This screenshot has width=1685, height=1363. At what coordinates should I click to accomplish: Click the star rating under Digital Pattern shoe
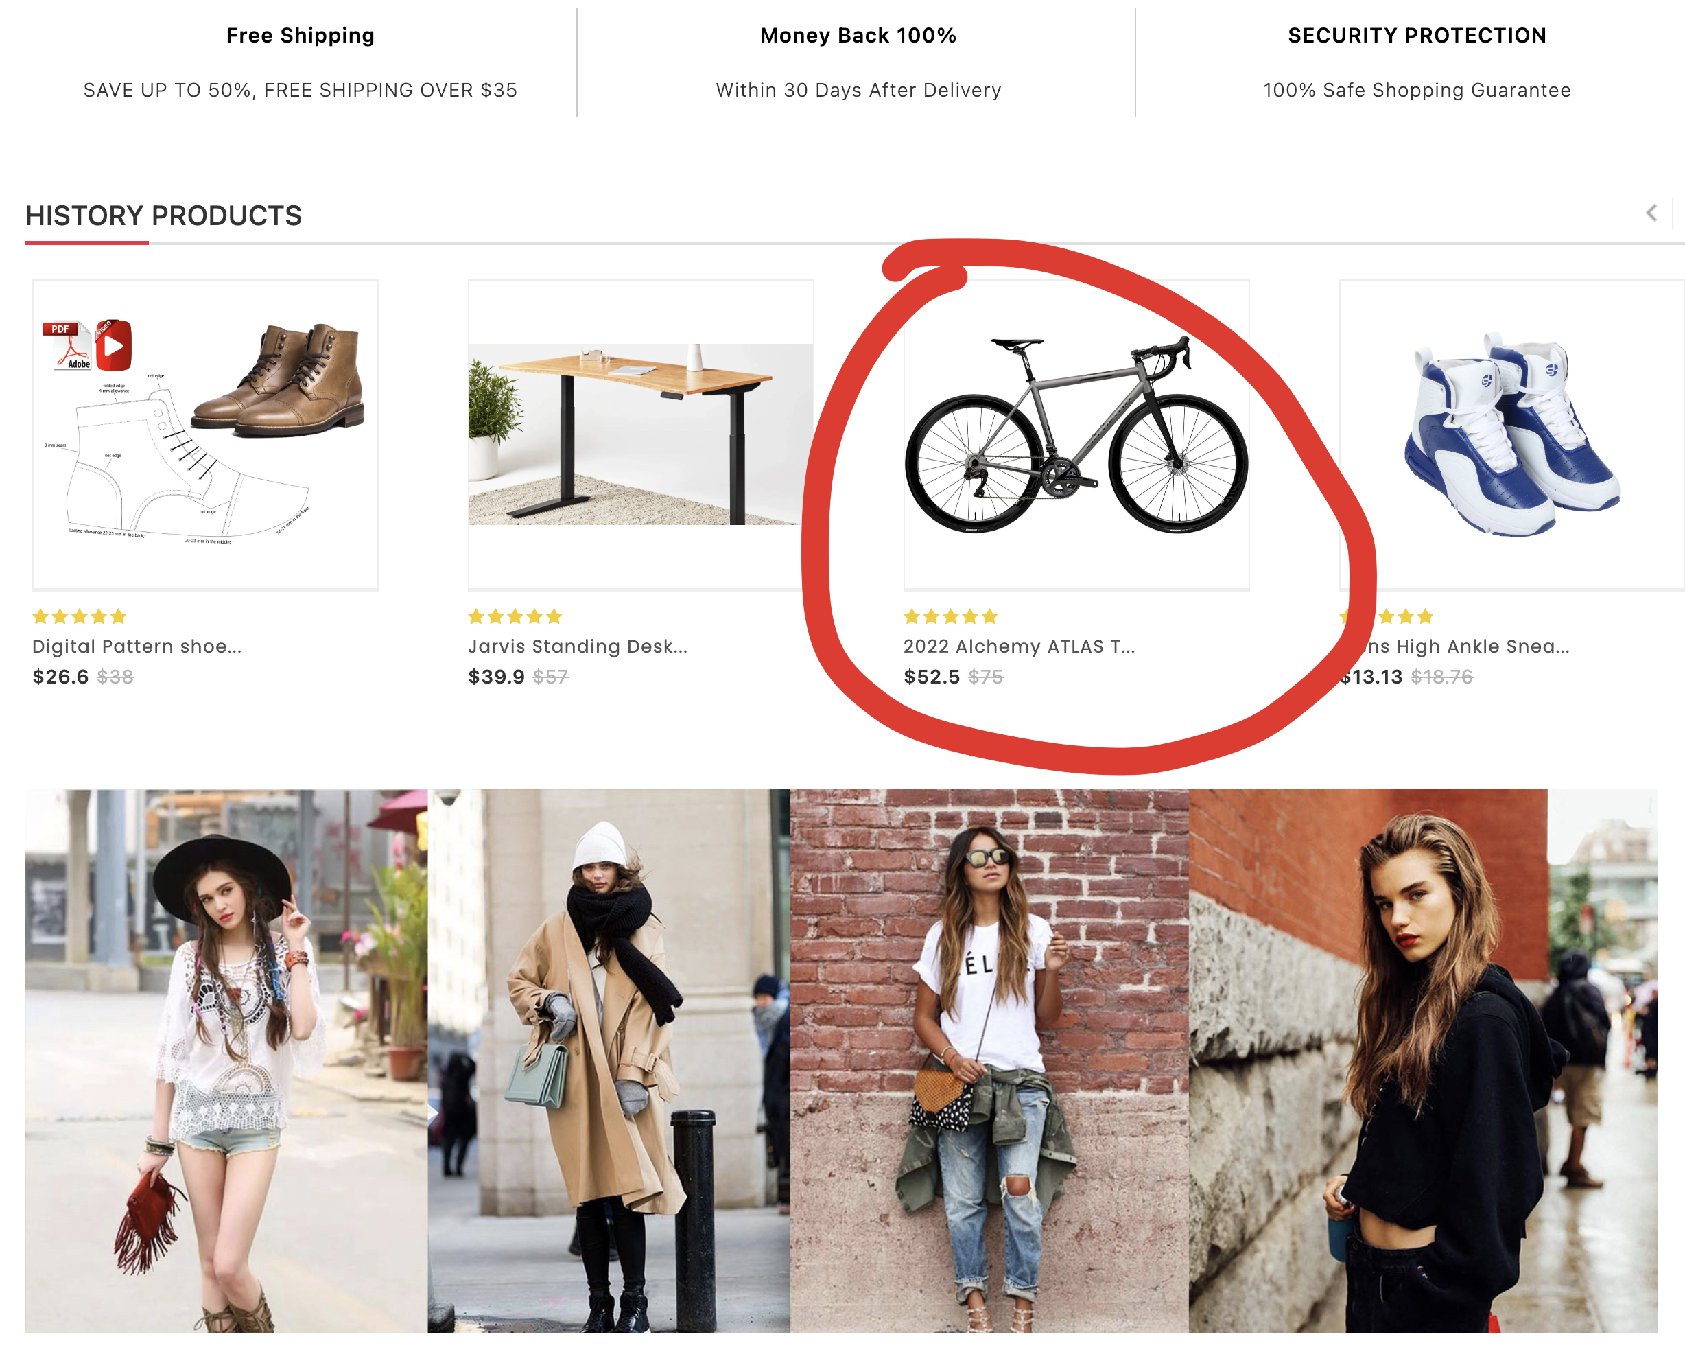click(x=80, y=616)
